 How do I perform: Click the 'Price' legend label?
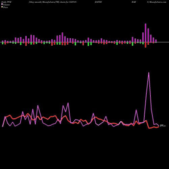pyautogui.click(x=5, y=7)
